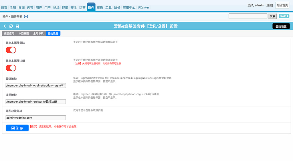Select the UCenter menu item
Image resolution: width=293 pixels, height=161 pixels.
[x=143, y=7]
